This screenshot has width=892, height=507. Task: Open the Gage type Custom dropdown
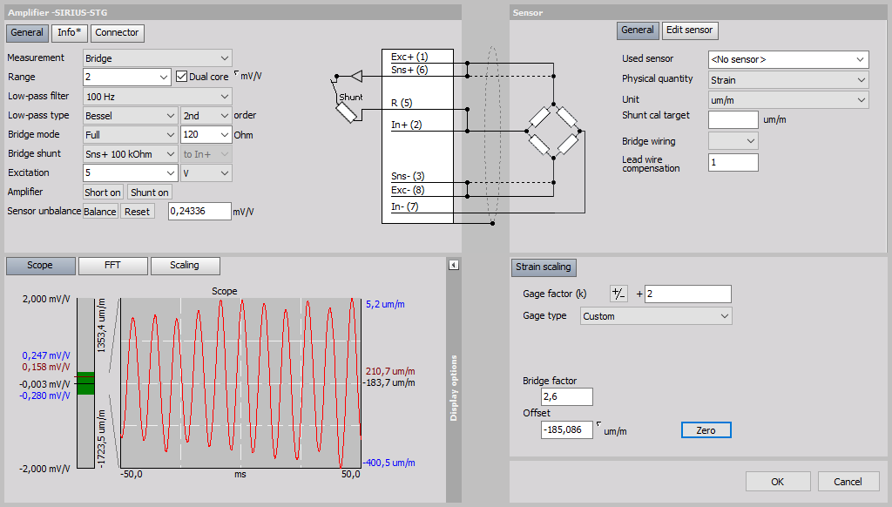(656, 316)
